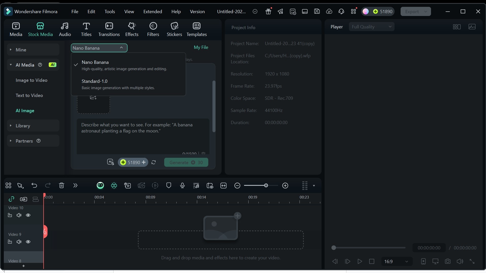The image size is (486, 273).
Task: Mute the Video 10 track
Action: tap(19, 215)
